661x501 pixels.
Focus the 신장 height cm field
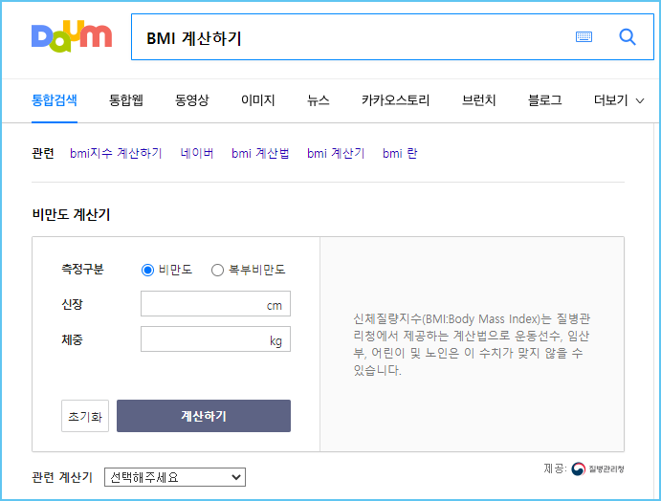[x=215, y=303]
